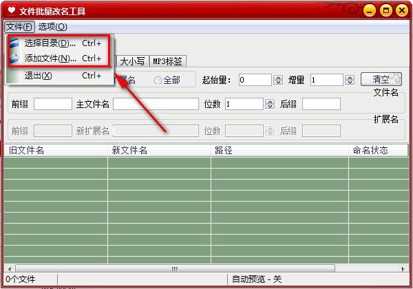Maximize the 文件批量改名工具 window
This screenshot has width=413, height=289.
386,10
